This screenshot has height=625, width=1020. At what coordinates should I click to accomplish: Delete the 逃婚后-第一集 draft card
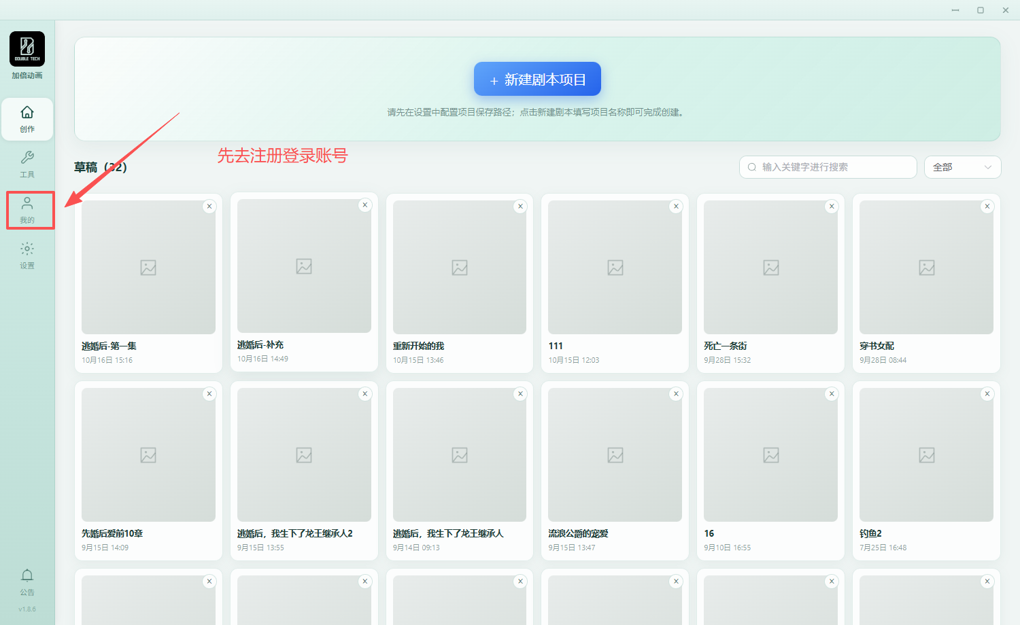click(x=209, y=207)
